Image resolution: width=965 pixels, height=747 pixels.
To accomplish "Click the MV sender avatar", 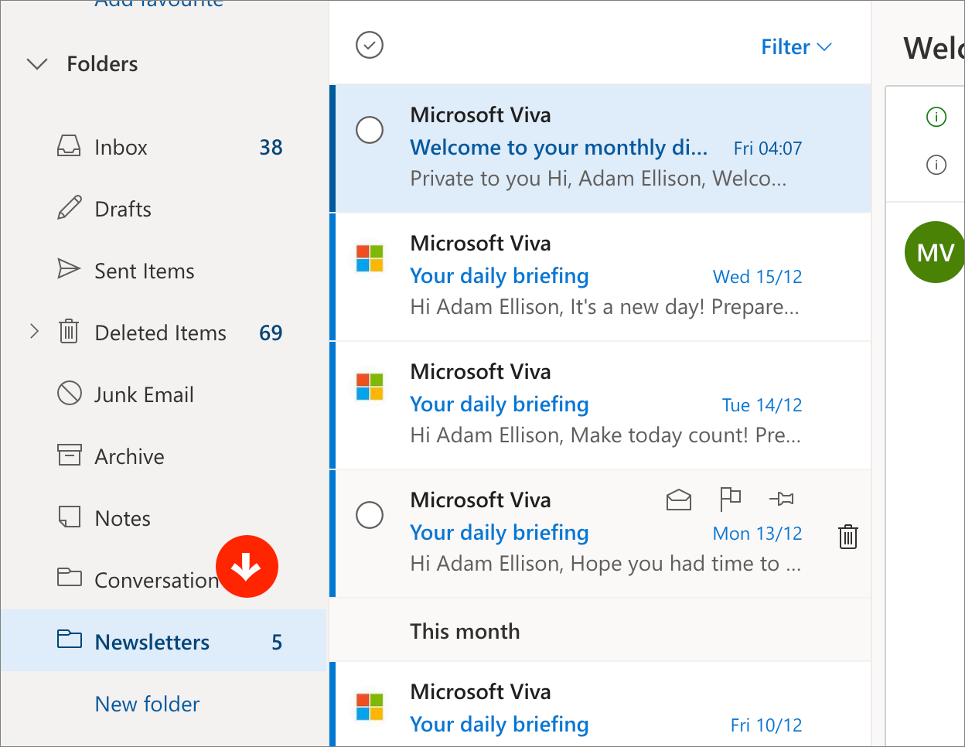I will 935,252.
